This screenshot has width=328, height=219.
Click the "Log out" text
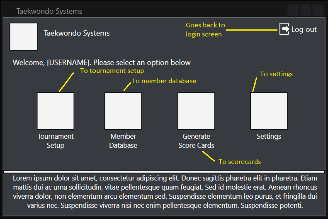304,29
